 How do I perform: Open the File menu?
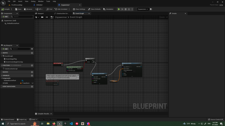point(9,1)
